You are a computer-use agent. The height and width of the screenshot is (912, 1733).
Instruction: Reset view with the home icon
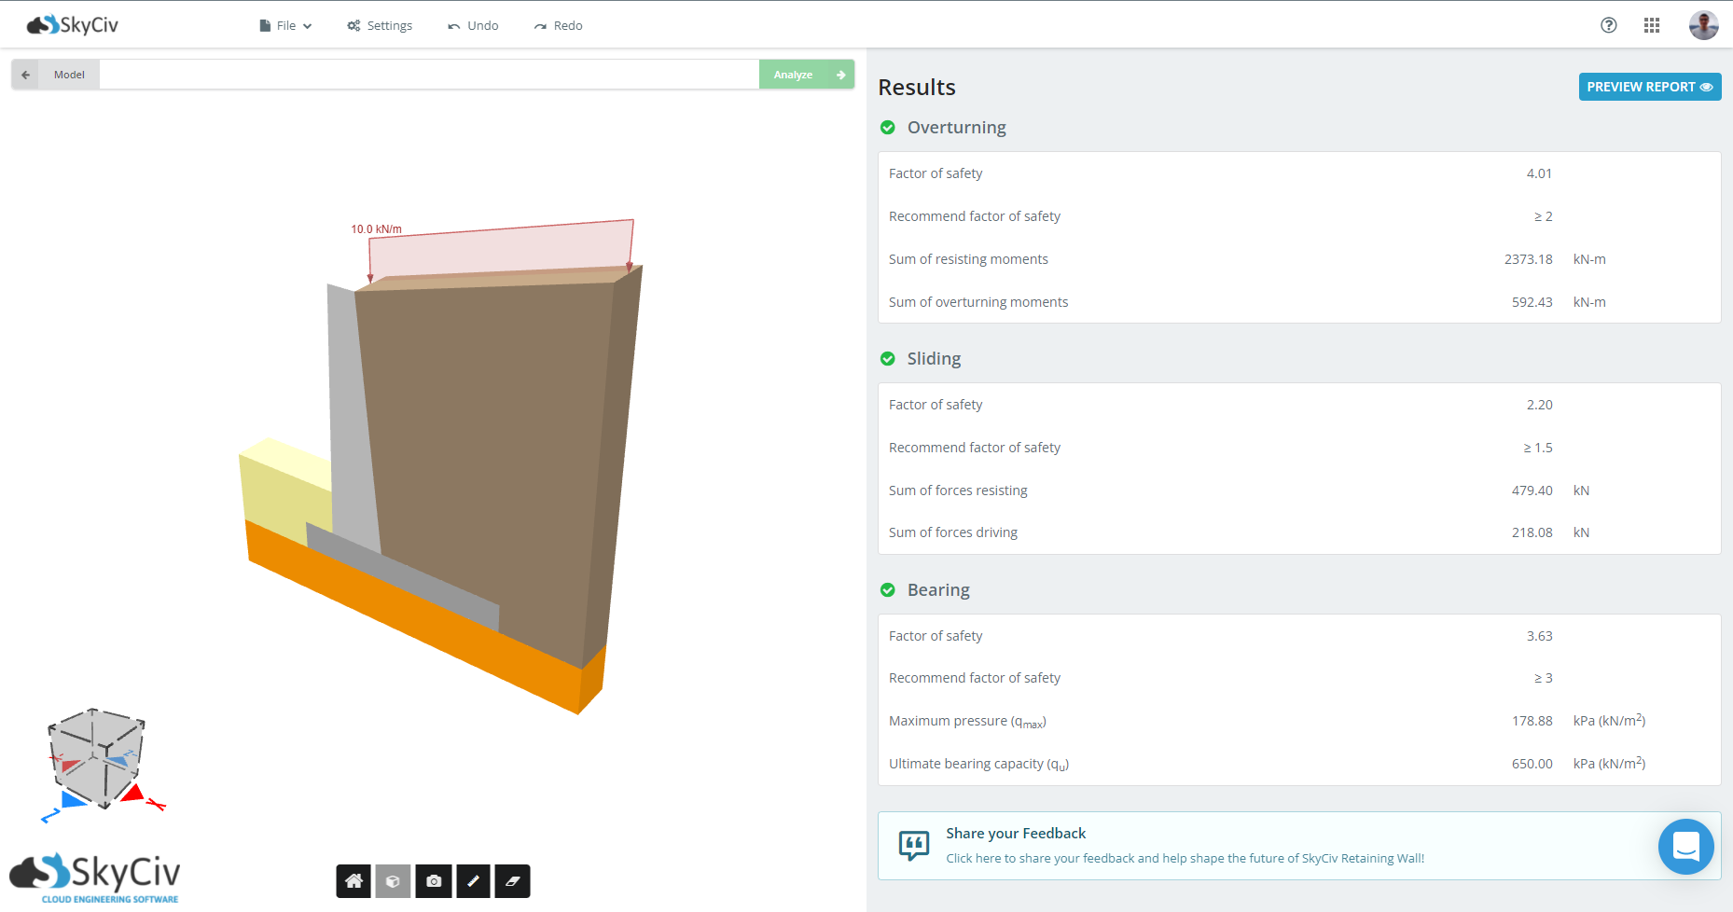354,881
